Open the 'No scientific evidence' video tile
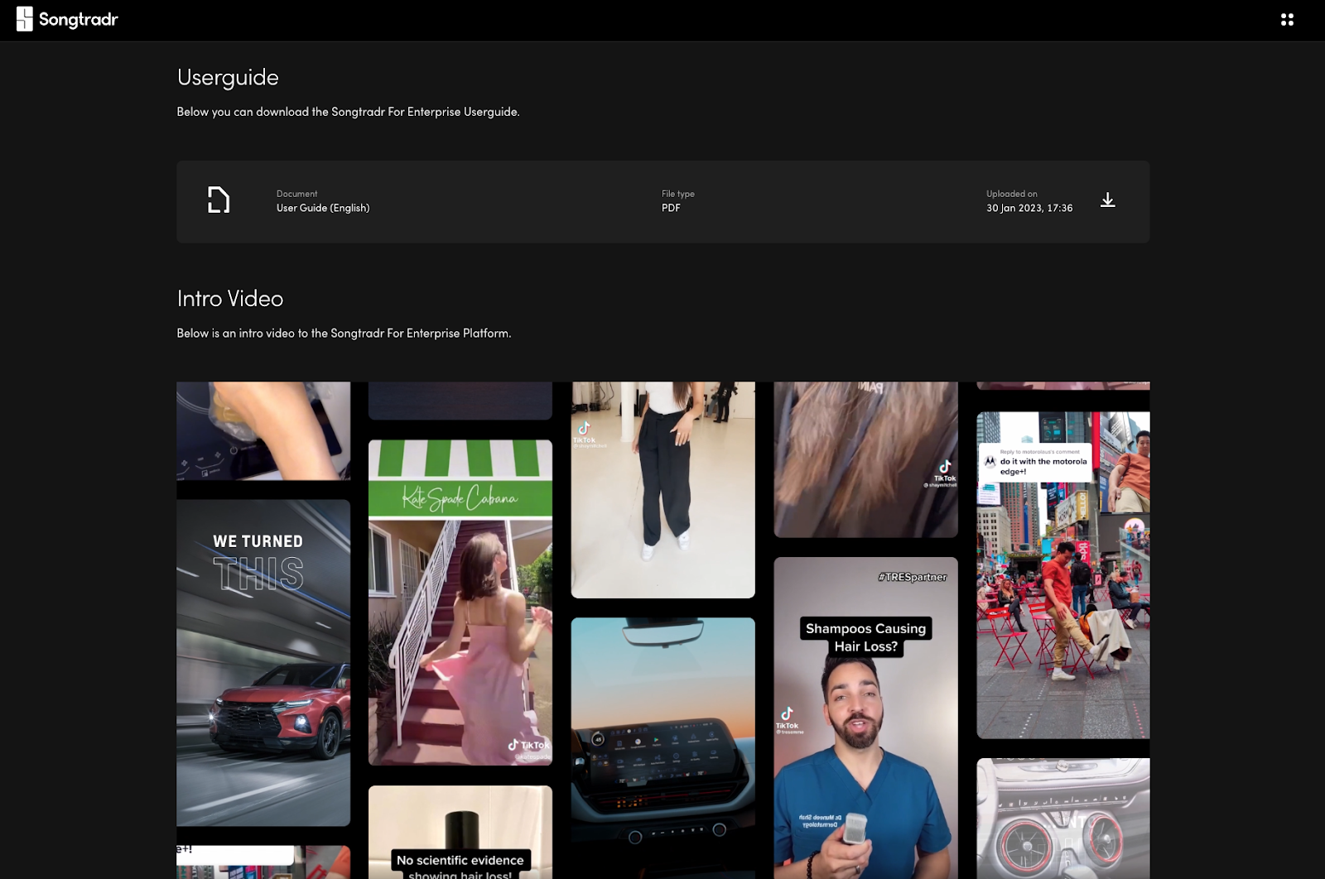The image size is (1325, 879). point(460,832)
